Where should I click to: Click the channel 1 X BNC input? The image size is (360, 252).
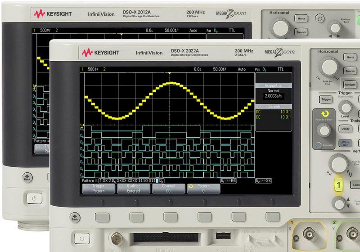click(309, 234)
